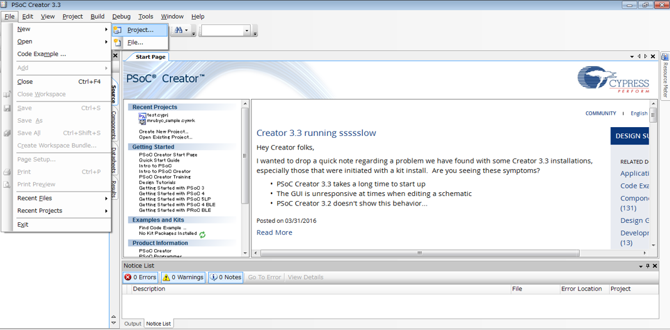Image resolution: width=670 pixels, height=330 pixels.
Task: Select New Project from the submenu
Action: [140, 30]
